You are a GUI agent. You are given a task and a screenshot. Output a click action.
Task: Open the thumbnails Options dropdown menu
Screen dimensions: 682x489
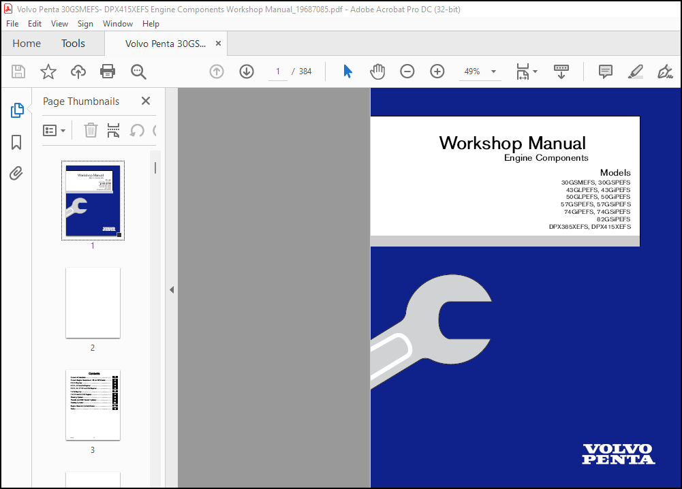coord(54,130)
